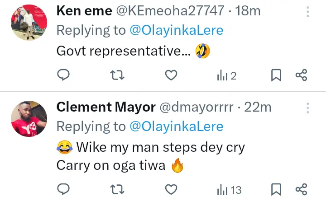Repost Ken eme's tweet
Image resolution: width=326 pixels, height=197 pixels.
click(117, 76)
